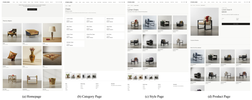Select Lamps in the product page navigation menu
Screen dimensions: 252x100
point(208,2)
